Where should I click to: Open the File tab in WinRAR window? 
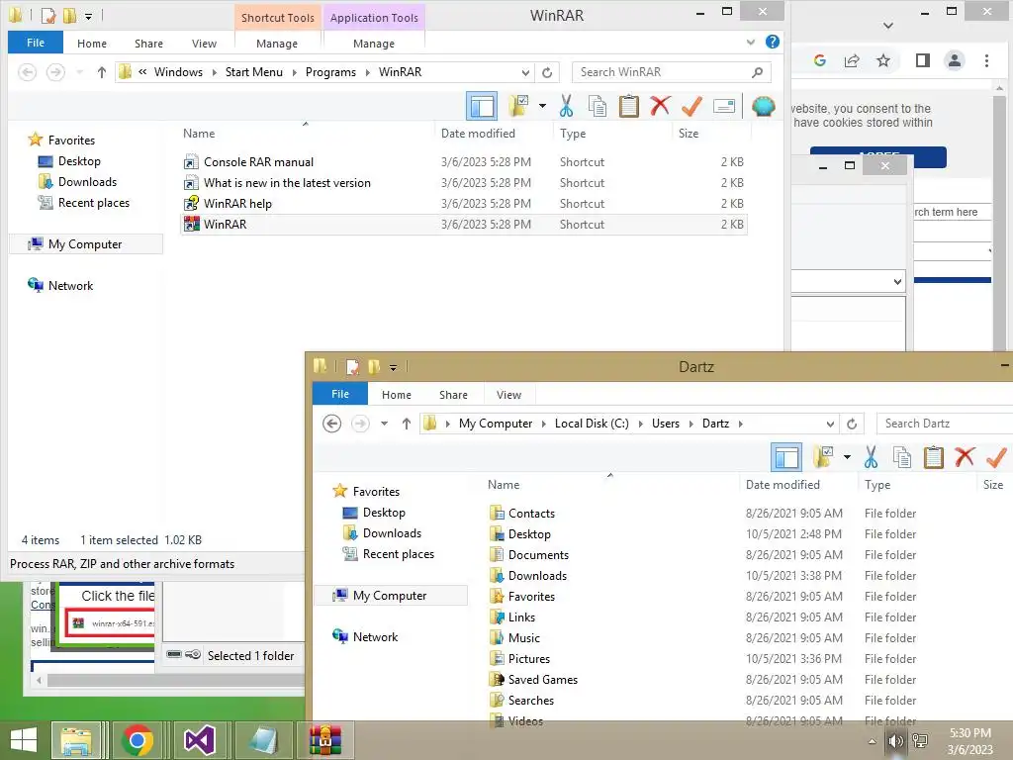[x=36, y=43]
